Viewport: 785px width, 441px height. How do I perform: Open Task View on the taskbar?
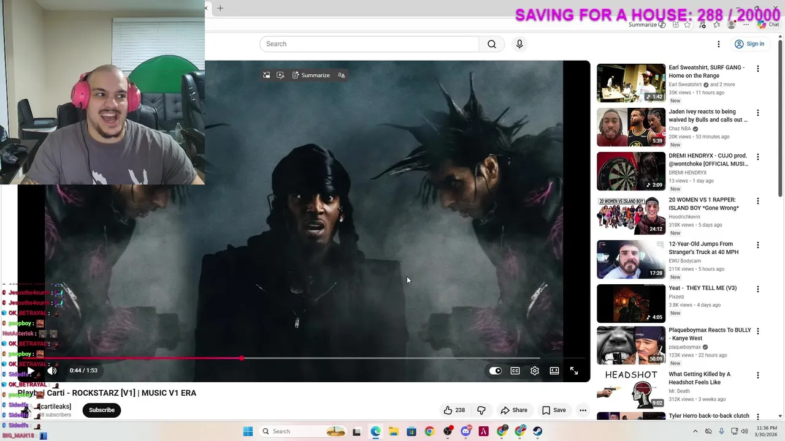pos(357,431)
